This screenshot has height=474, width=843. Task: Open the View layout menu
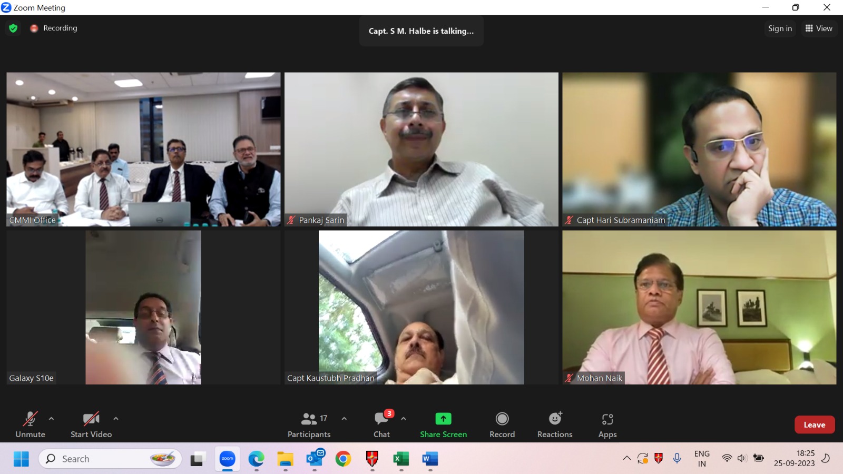[819, 28]
